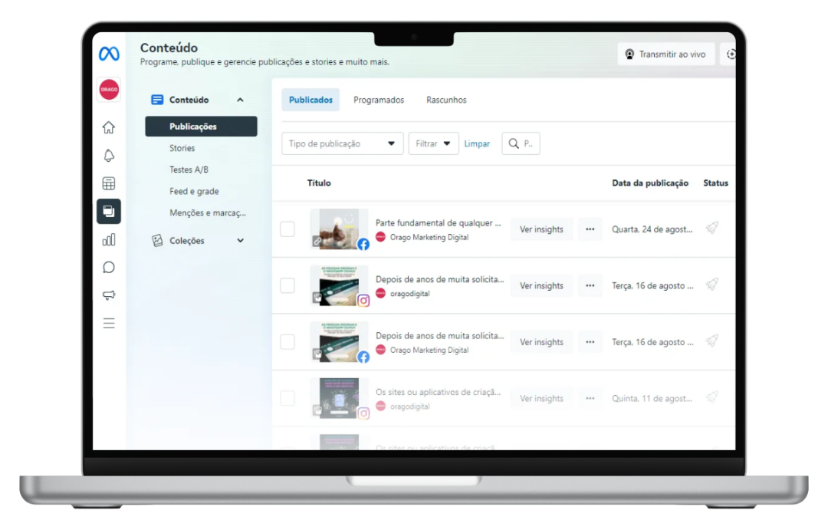Click the Status column header
Screen dimensions: 828x530
715,183
